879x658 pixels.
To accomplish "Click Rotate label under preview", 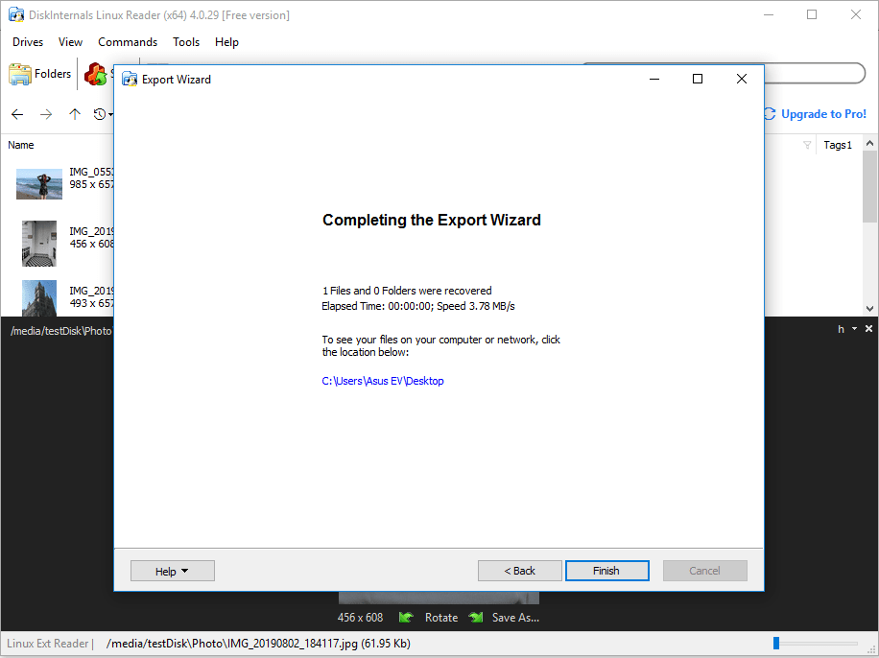I will [x=441, y=618].
